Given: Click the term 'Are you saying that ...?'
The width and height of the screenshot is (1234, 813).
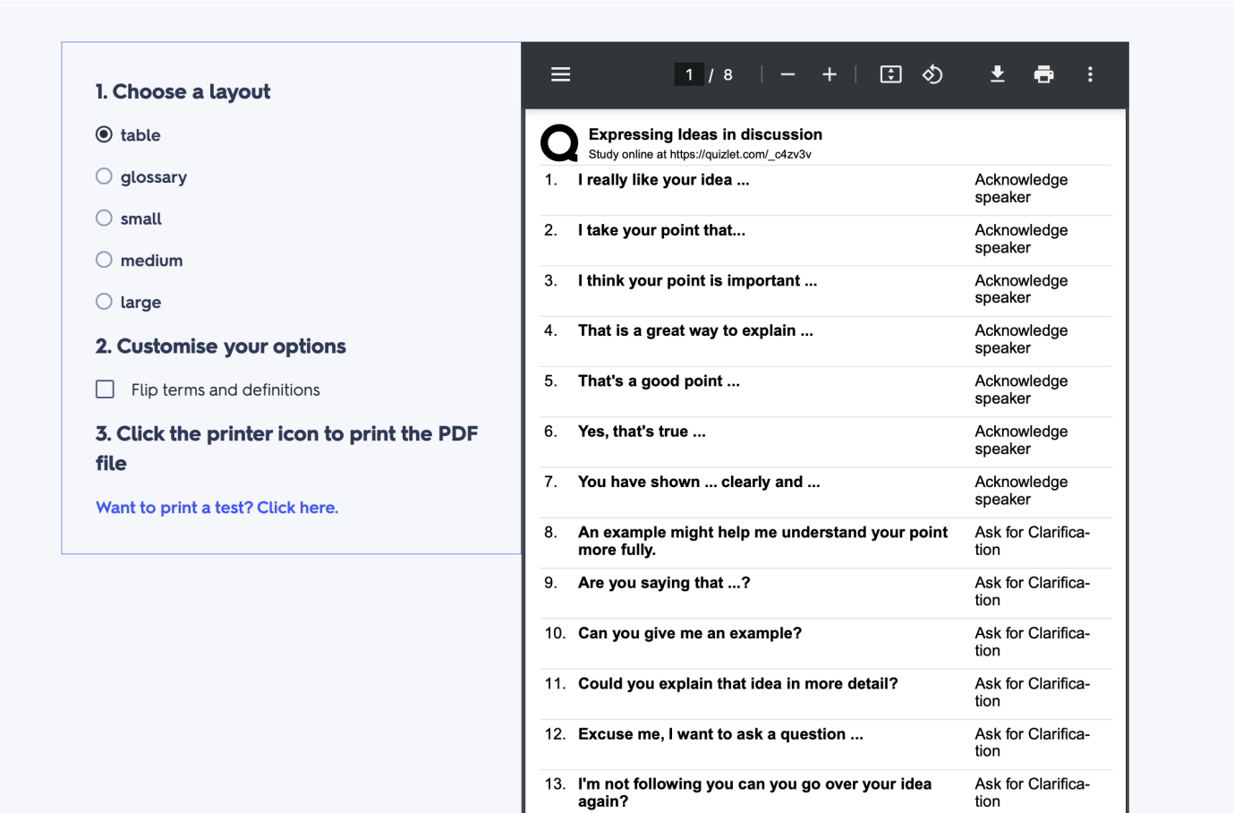Looking at the screenshot, I should [x=664, y=583].
